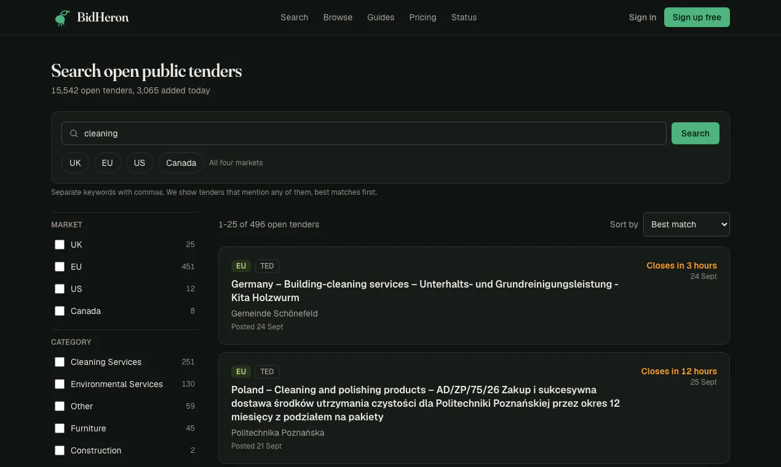Select the Furniture category checkbox
The width and height of the screenshot is (781, 467).
pos(60,428)
